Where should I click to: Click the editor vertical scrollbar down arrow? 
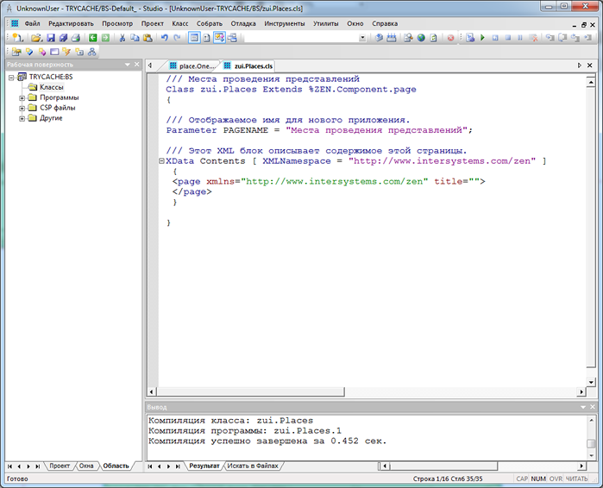pos(591,382)
